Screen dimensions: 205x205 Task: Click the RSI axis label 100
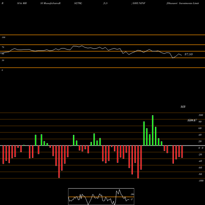point(3,37)
